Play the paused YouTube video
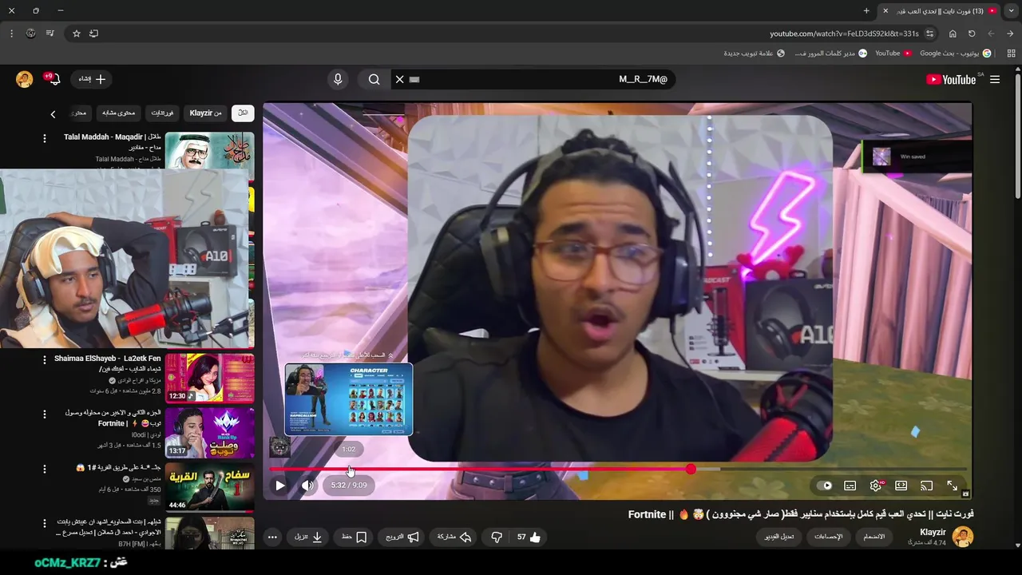 tap(279, 485)
